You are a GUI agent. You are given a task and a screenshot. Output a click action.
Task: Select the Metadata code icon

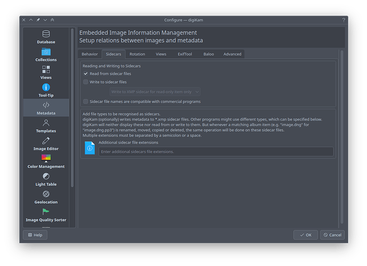coord(46,105)
